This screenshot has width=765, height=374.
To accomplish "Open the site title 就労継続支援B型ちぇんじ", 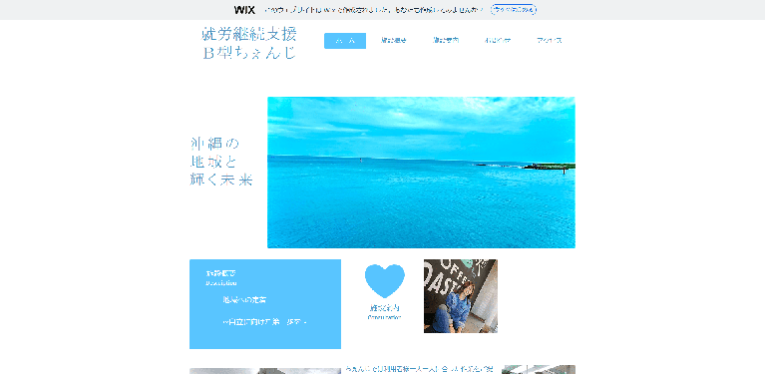I will [248, 43].
